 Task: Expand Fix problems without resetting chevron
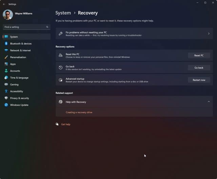point(209,33)
